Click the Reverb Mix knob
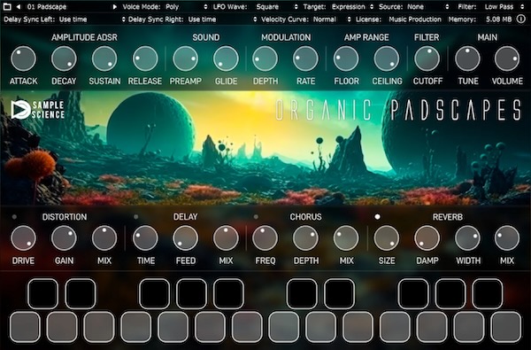The image size is (531, 350). [507, 238]
